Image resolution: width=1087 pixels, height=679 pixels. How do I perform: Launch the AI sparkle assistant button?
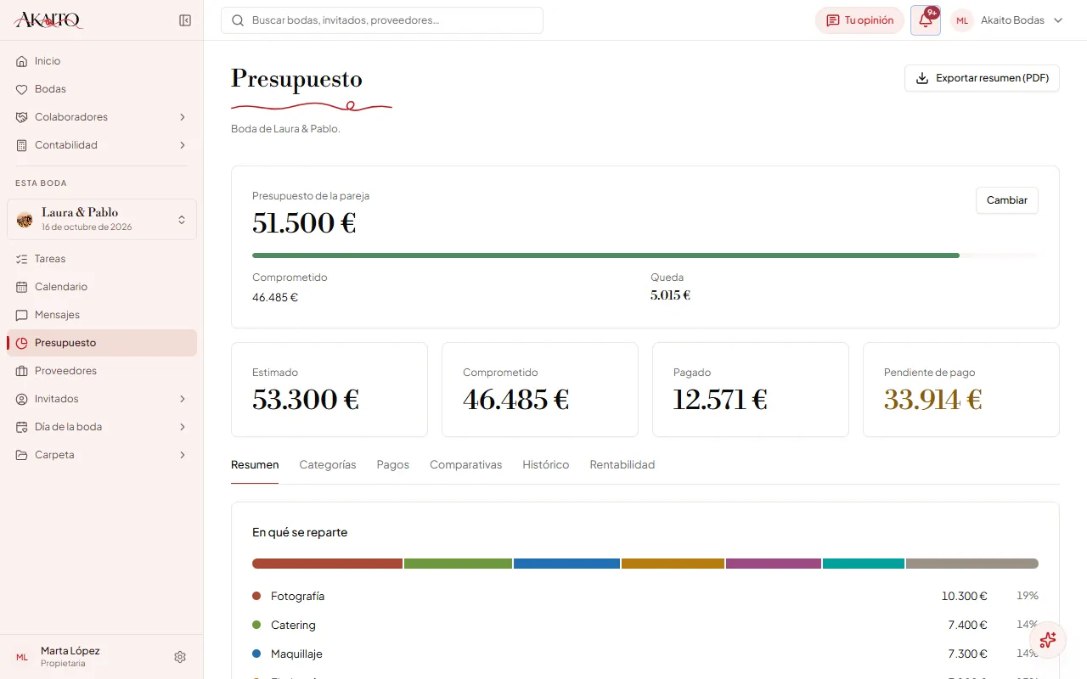pyautogui.click(x=1048, y=640)
